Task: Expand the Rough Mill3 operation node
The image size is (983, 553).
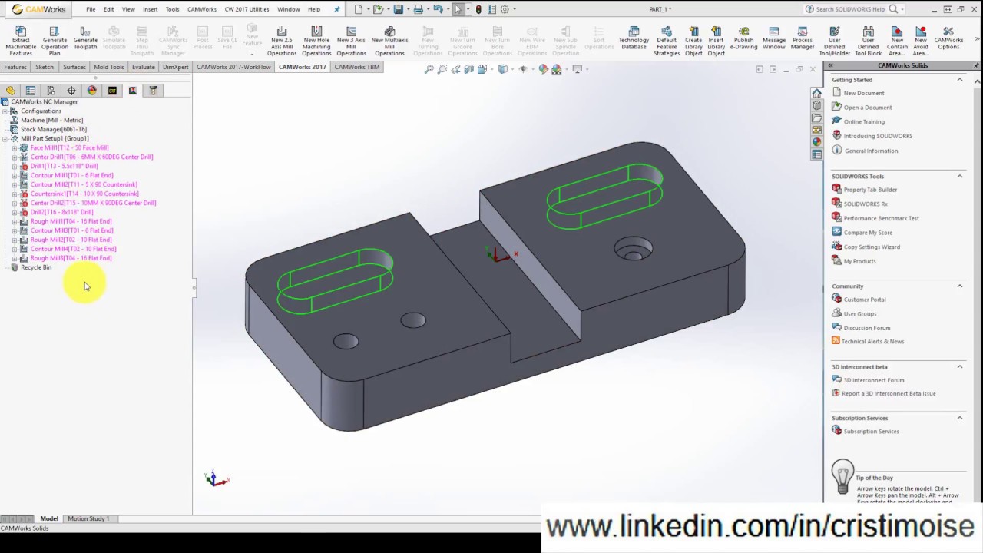Action: [x=15, y=259]
